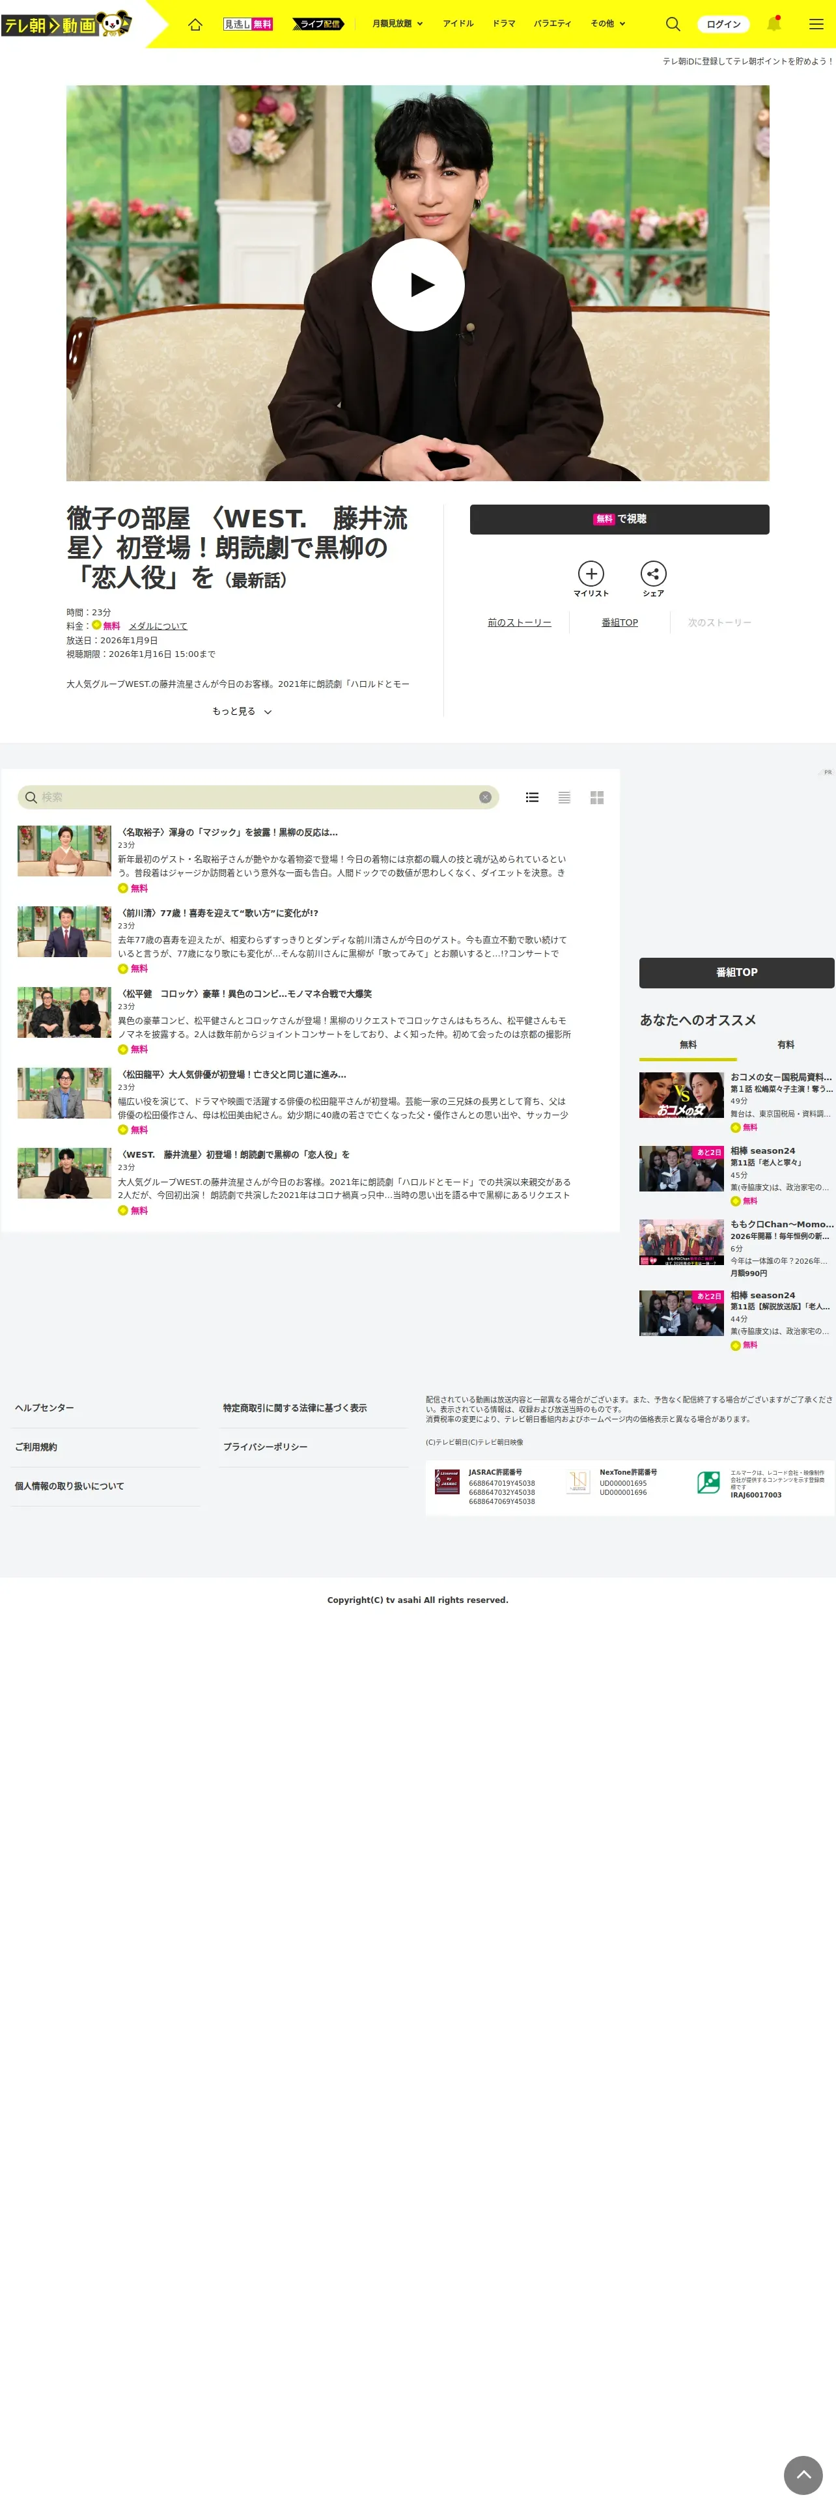Click the テレ朝動画 logo
This screenshot has width=836, height=2508.
[66, 23]
